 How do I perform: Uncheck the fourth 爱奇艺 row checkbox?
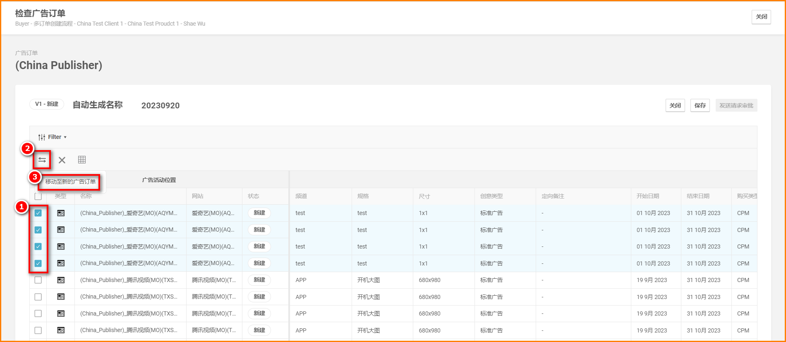pyautogui.click(x=38, y=263)
